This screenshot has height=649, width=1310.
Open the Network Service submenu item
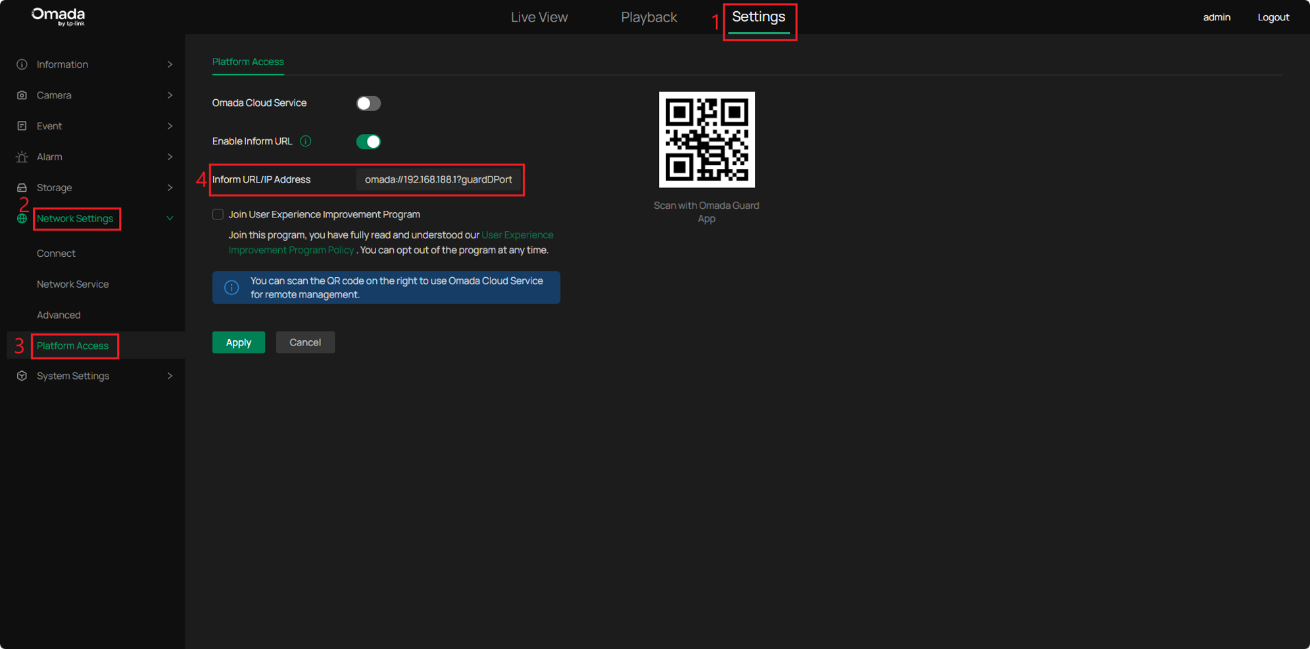point(73,284)
